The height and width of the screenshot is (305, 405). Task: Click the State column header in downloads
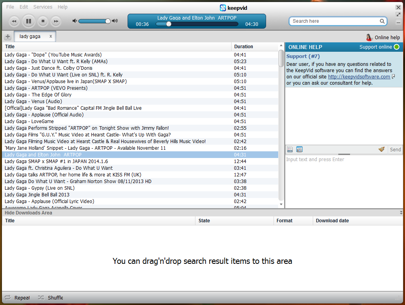(x=235, y=221)
